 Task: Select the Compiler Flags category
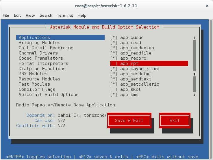(37, 89)
